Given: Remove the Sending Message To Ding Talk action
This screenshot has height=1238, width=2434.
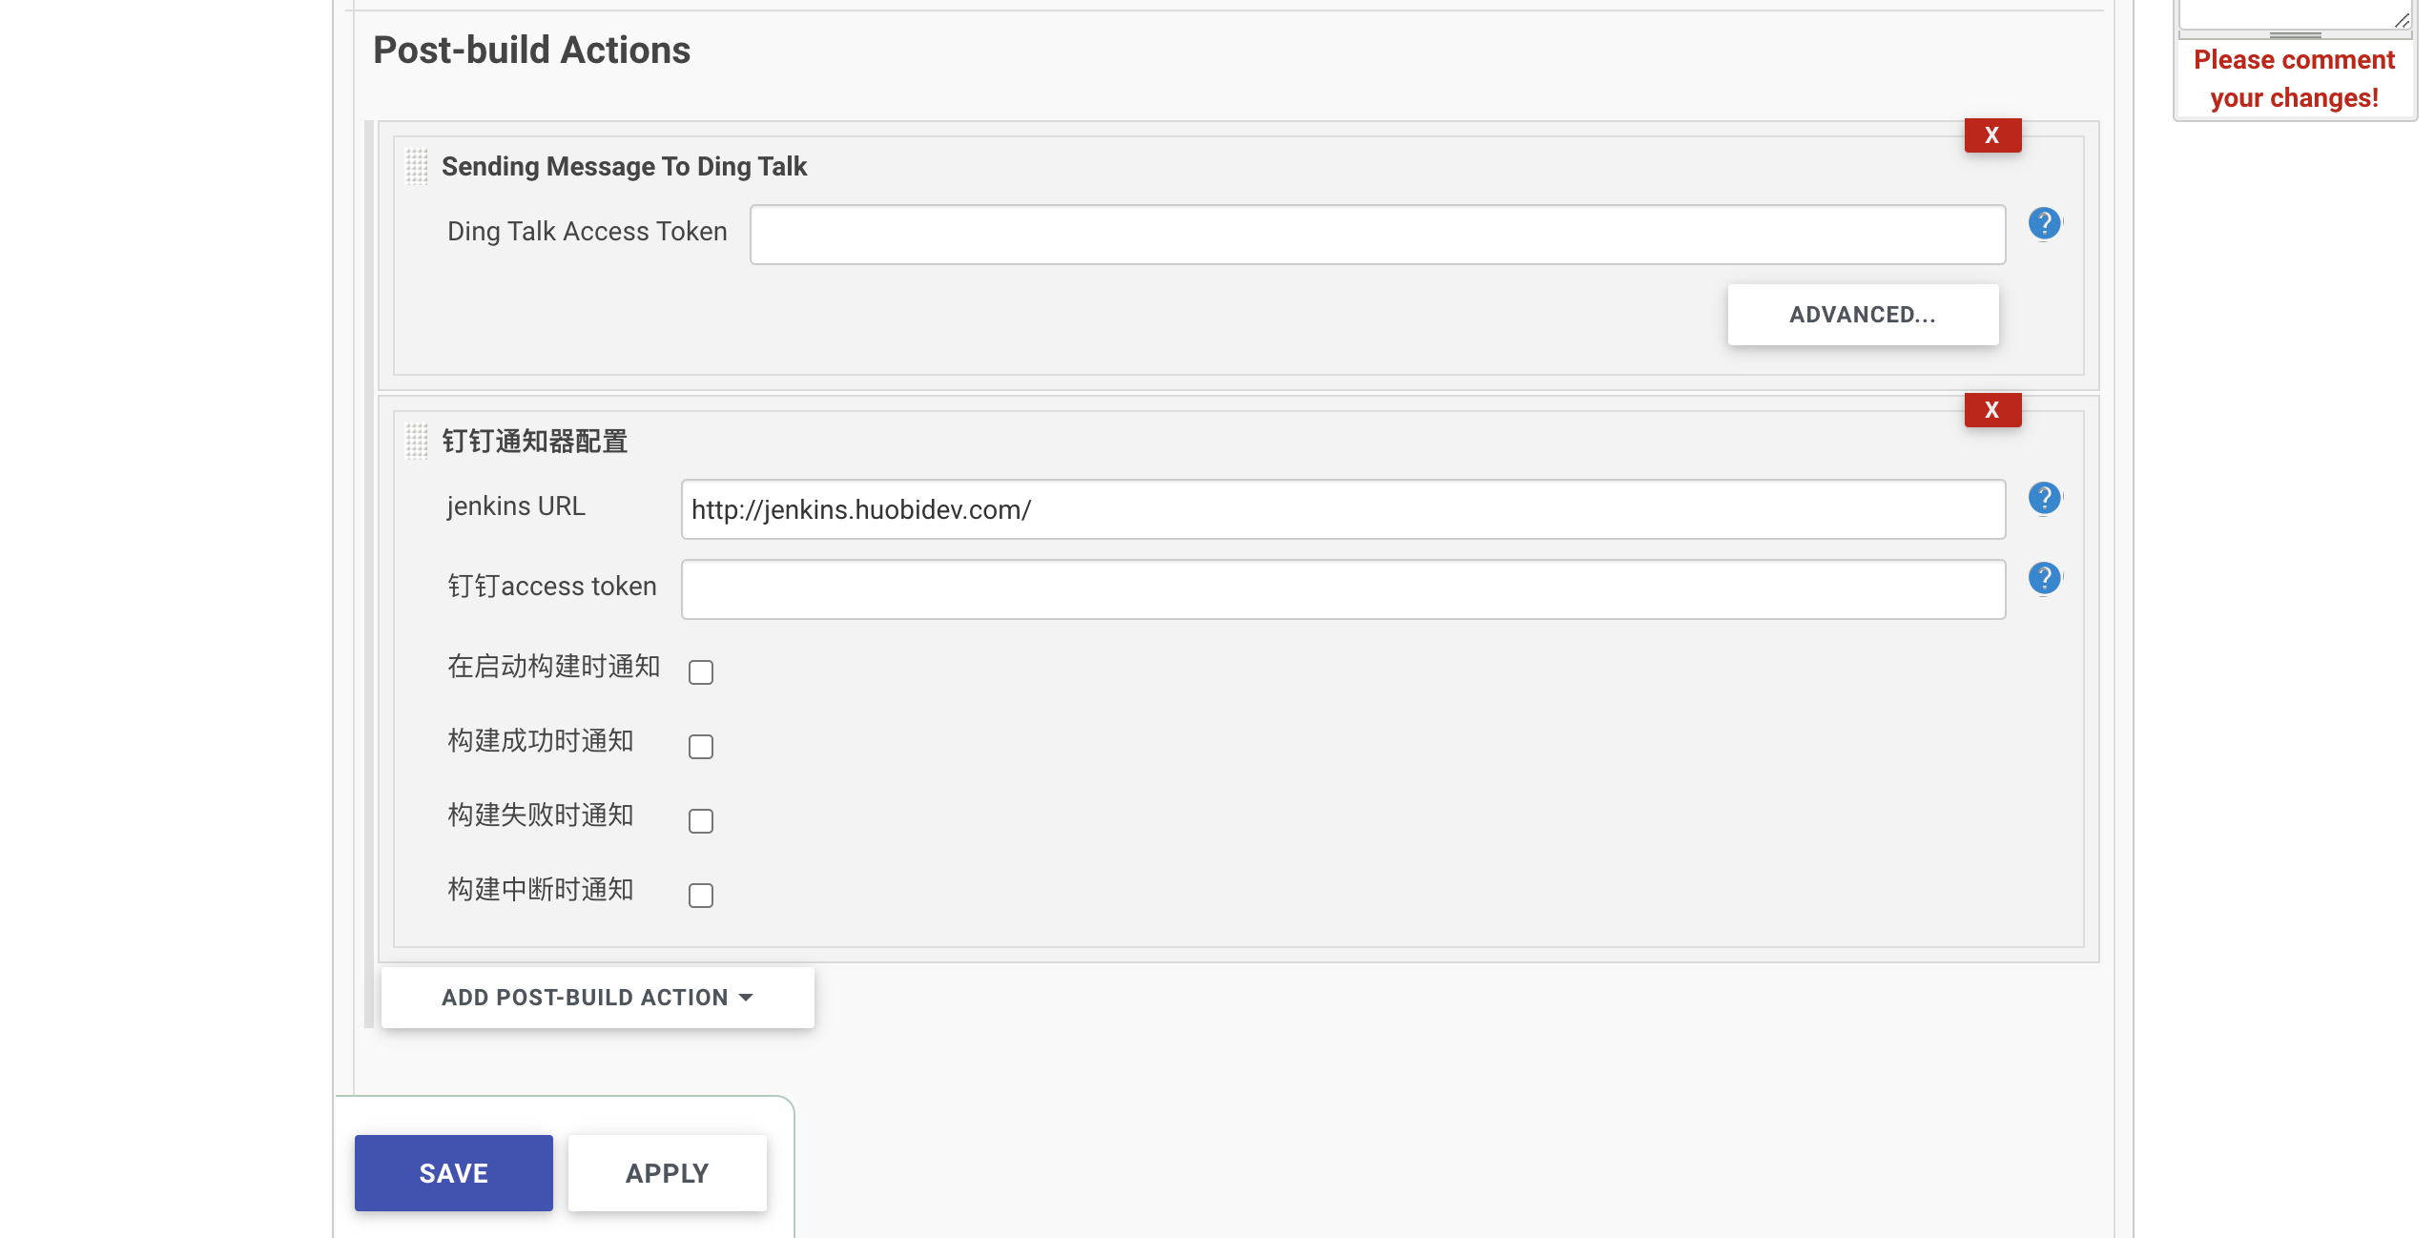Looking at the screenshot, I should [x=1991, y=135].
